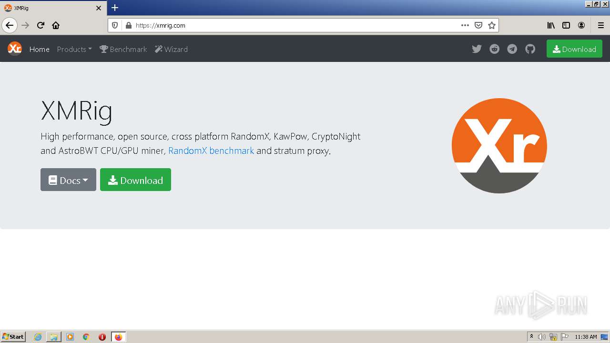Screen dimensions: 610x343
Task: Toggle the sidebar icon
Action: 566,25
